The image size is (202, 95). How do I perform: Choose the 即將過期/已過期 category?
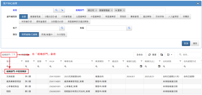click(29, 34)
